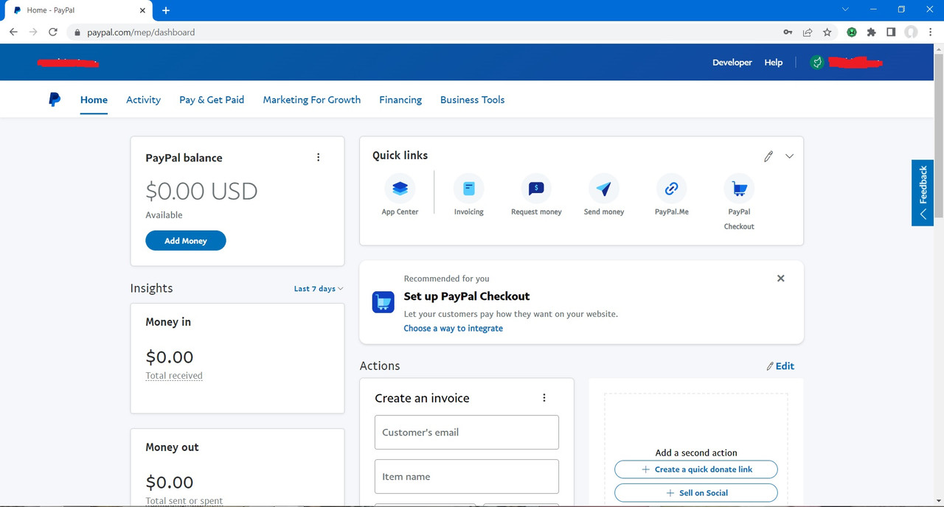Open the Financing menu
Viewport: 944px width, 507px height.
[x=400, y=99]
